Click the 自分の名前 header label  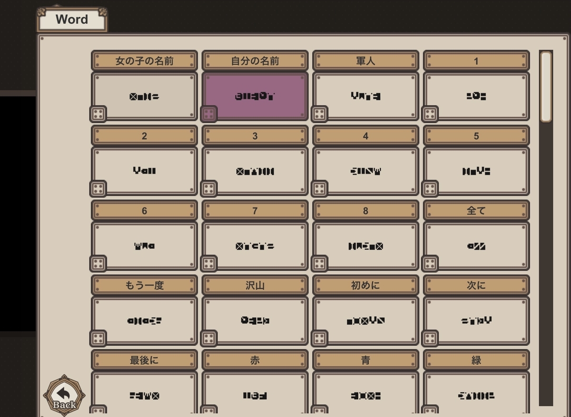click(x=255, y=61)
